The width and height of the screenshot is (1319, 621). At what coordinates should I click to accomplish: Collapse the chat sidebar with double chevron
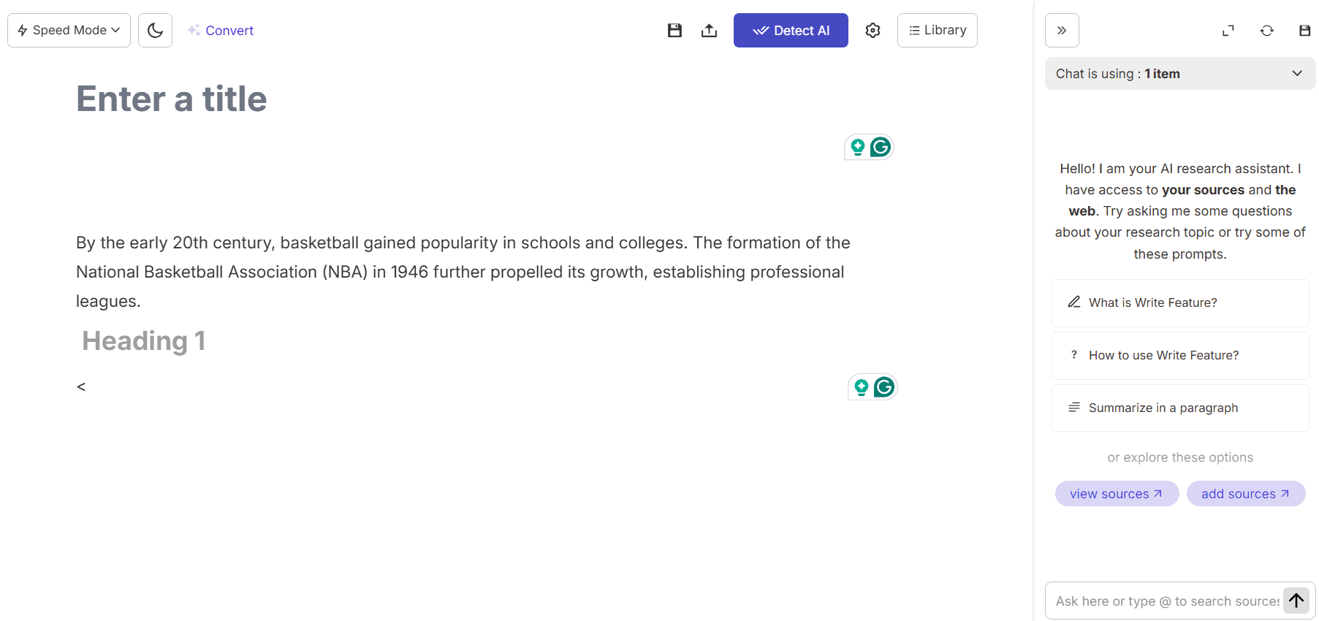pyautogui.click(x=1062, y=31)
